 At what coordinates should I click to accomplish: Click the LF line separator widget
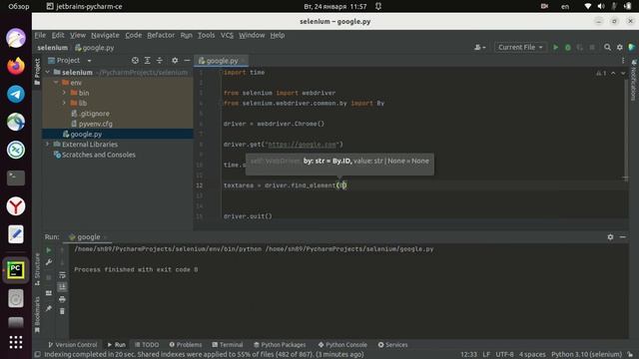coord(486,354)
